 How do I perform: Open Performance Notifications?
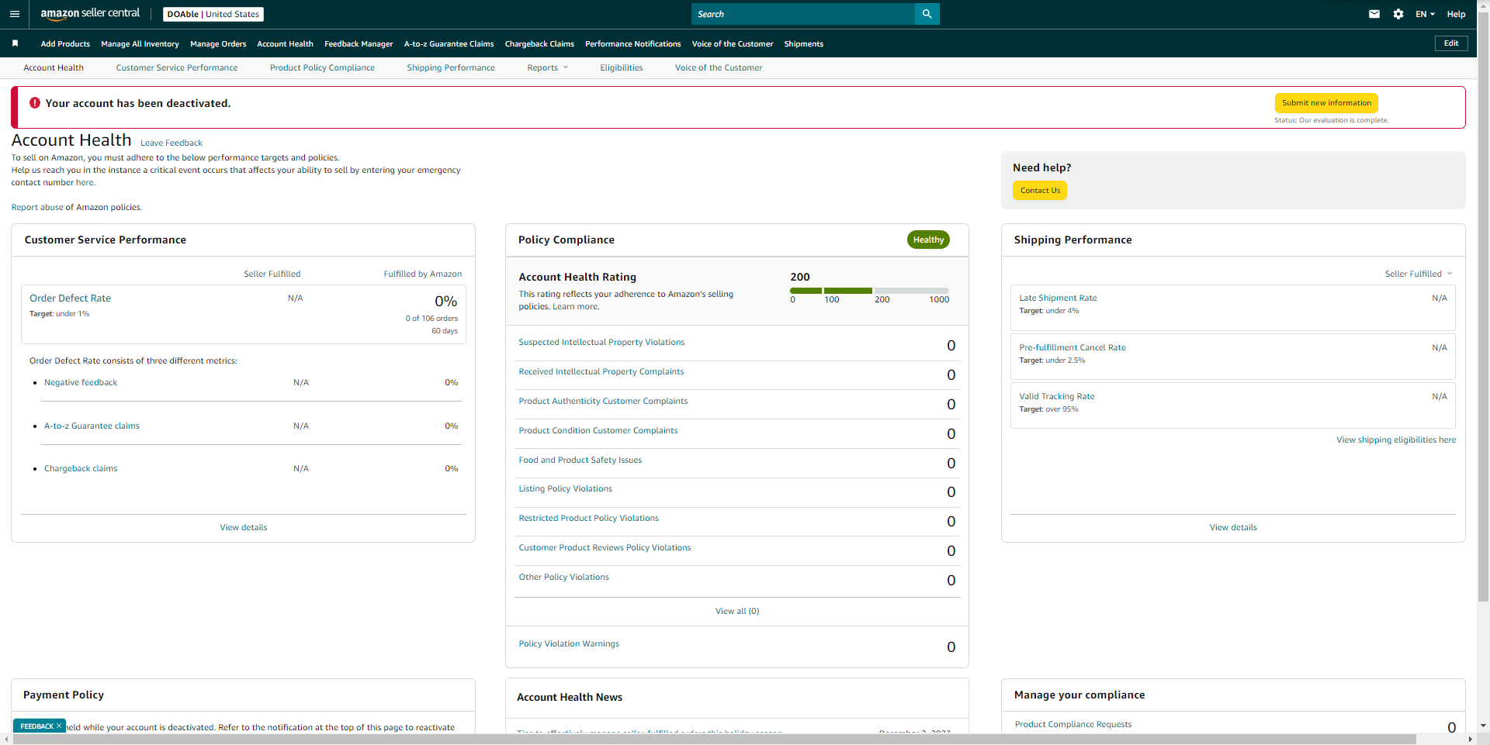pos(633,44)
